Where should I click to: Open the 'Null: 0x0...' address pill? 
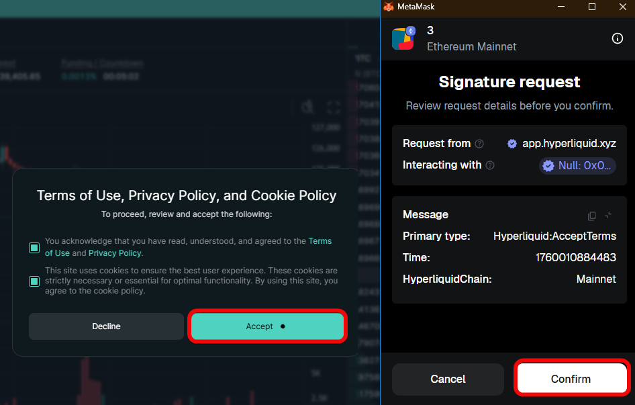pos(577,165)
